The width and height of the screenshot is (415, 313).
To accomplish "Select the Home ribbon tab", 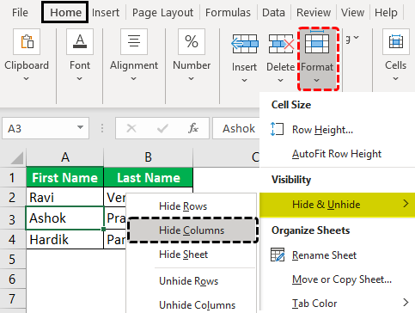I will point(65,12).
